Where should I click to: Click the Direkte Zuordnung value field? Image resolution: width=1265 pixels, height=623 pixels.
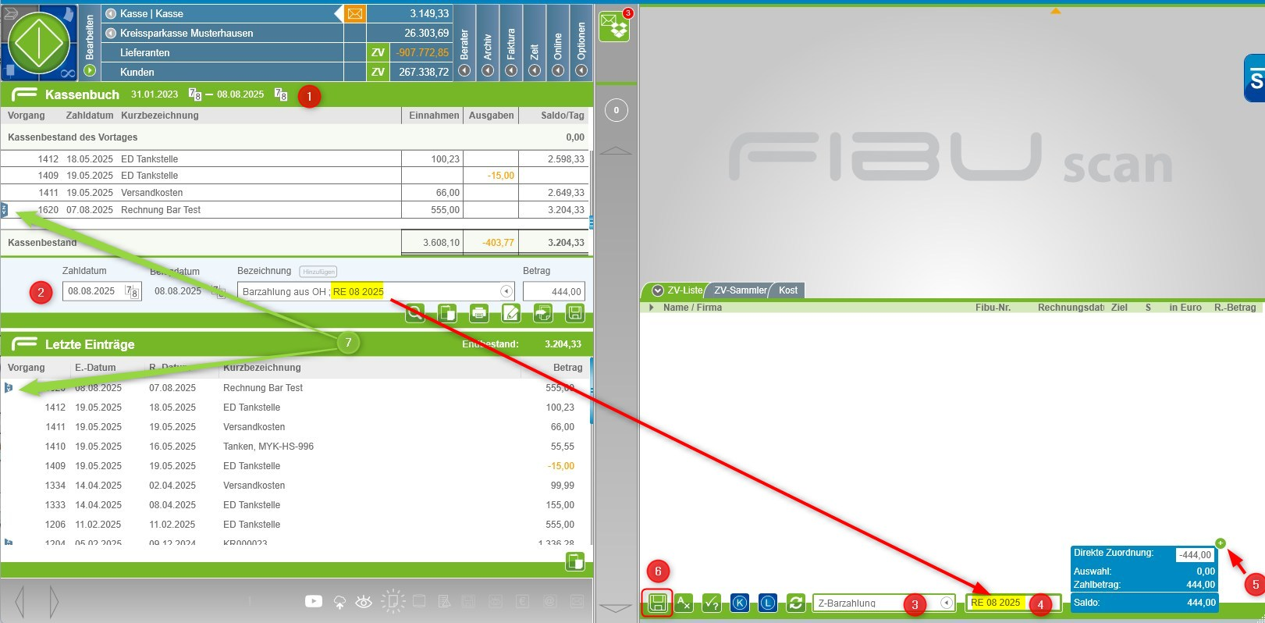coord(1196,555)
